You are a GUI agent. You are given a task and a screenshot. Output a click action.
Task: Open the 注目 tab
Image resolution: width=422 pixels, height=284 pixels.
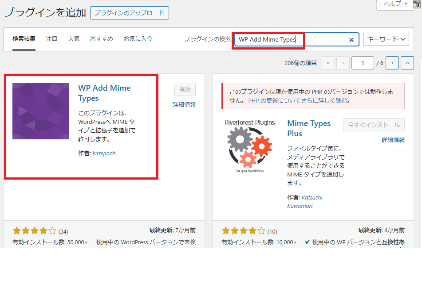(x=51, y=39)
